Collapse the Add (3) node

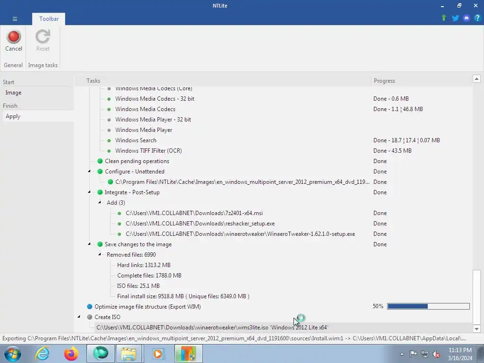pyautogui.click(x=100, y=202)
